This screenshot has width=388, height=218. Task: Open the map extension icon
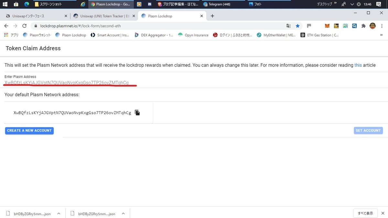click(x=345, y=26)
